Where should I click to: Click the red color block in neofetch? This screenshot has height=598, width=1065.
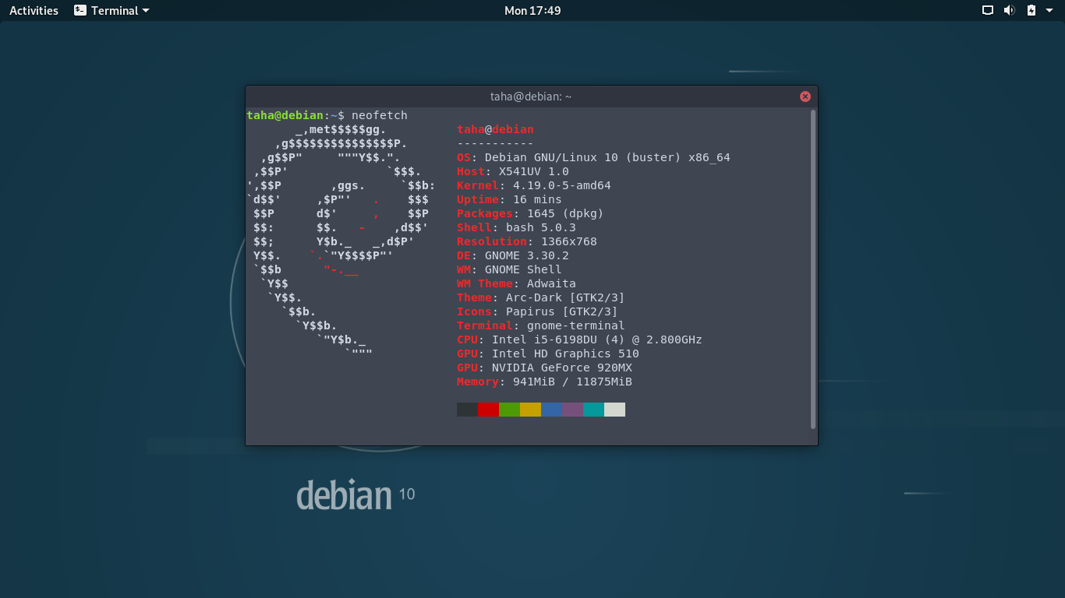tap(488, 410)
